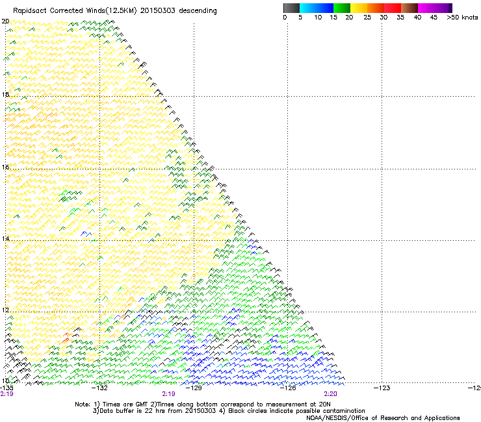Select the brown 35–40 knot legend color

coord(409,8)
